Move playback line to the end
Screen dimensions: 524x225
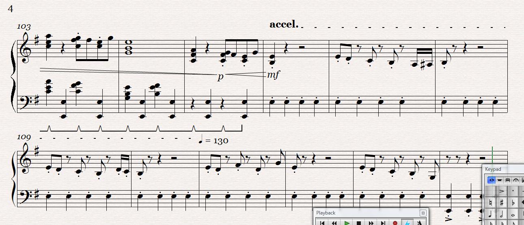coord(383,223)
